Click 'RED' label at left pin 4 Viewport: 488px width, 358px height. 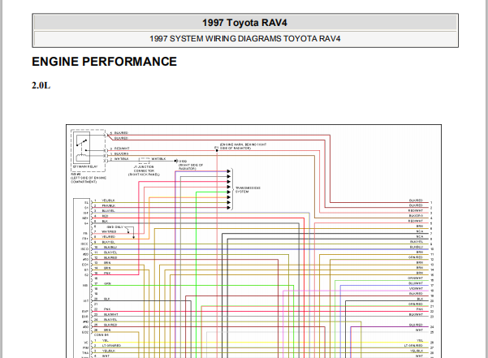(106, 216)
